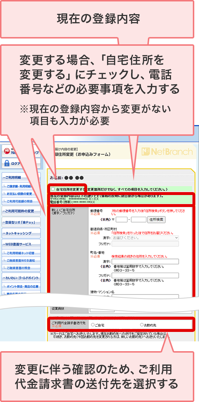Check the 自宅住所を変更する checkbox
Image resolution: width=199 pixels, height=402 pixels.
click(53, 189)
